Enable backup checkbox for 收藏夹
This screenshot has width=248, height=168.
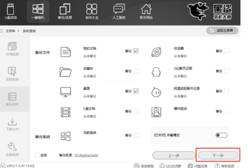coord(136,71)
